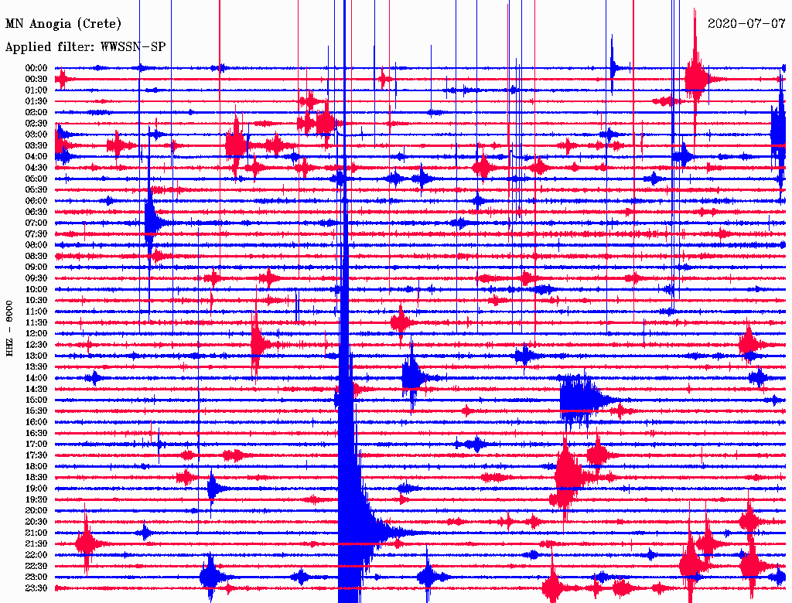Click the '10:00' time row label

click(36, 290)
